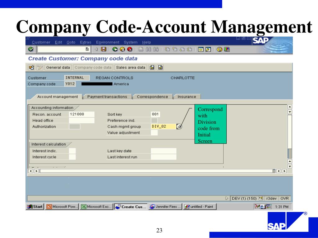Switch to the Insurance tab
This screenshot has width=318, height=238.
click(x=187, y=97)
